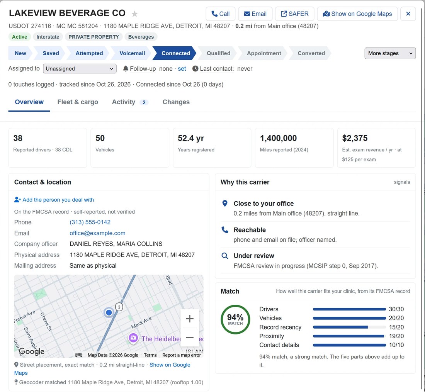Viewport: 425px width, 392px height.
Task: Click Report a map error link
Action: pyautogui.click(x=181, y=355)
